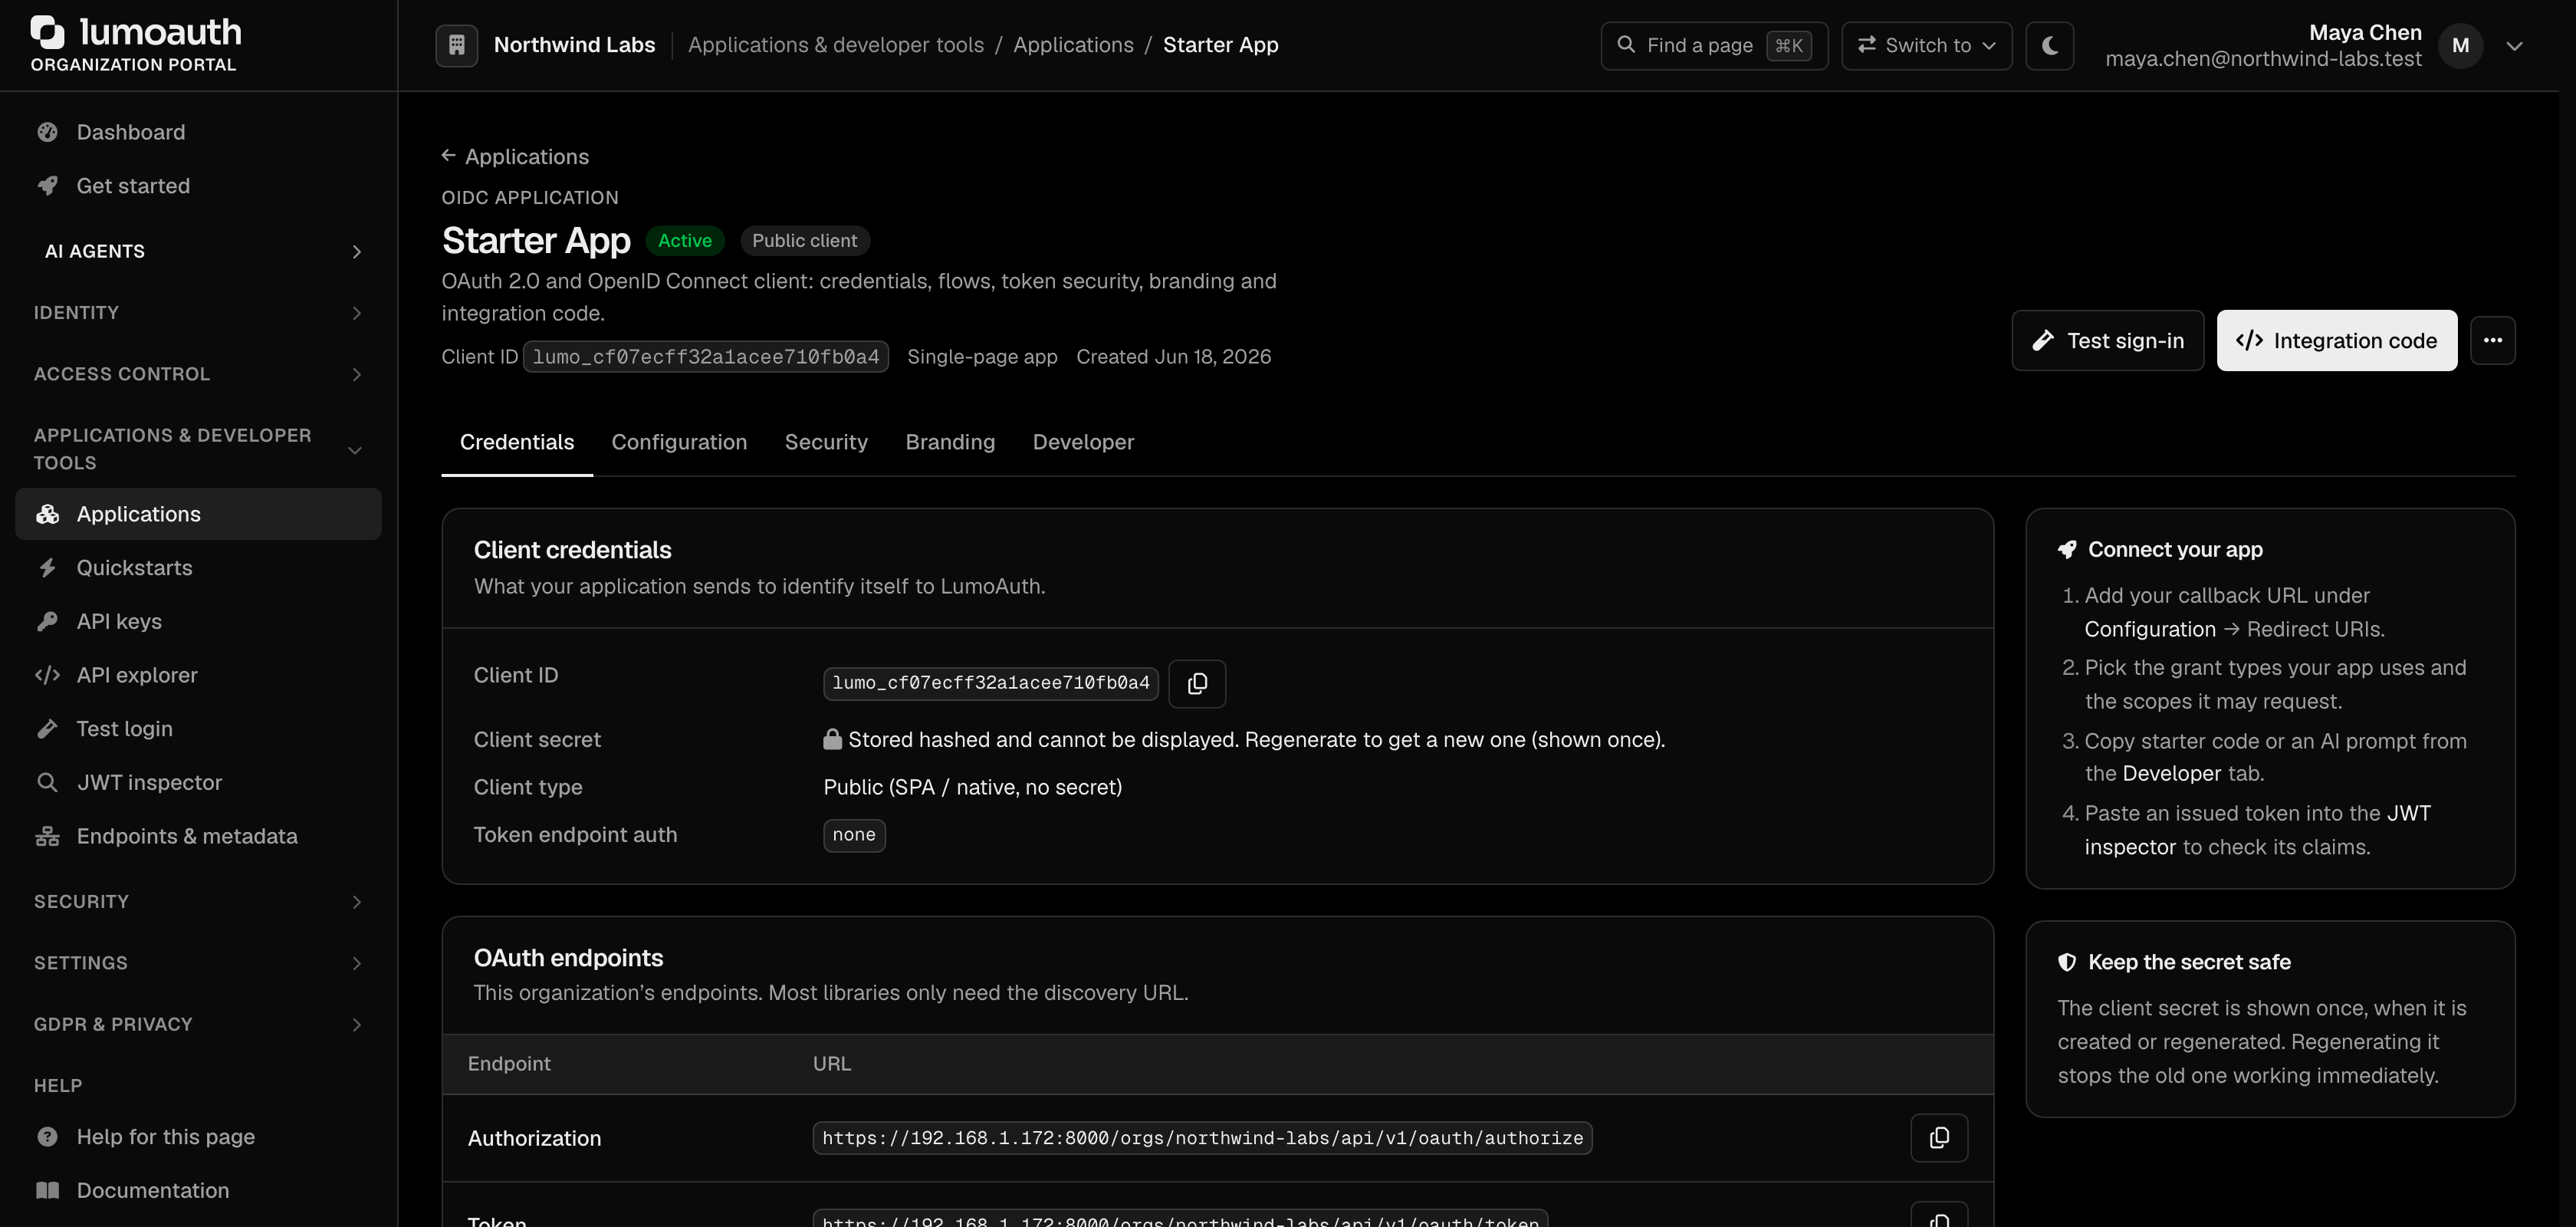Expand the Access Control section

[198, 374]
